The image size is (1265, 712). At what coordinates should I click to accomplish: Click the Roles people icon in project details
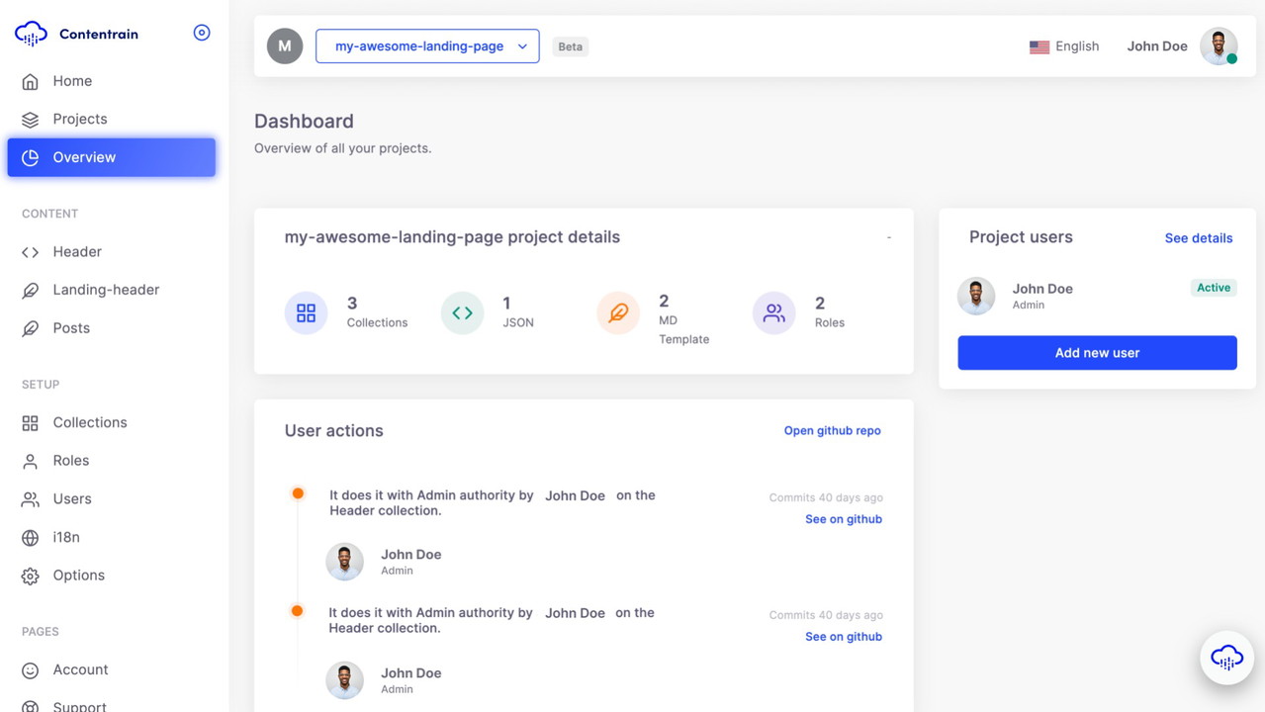point(773,313)
